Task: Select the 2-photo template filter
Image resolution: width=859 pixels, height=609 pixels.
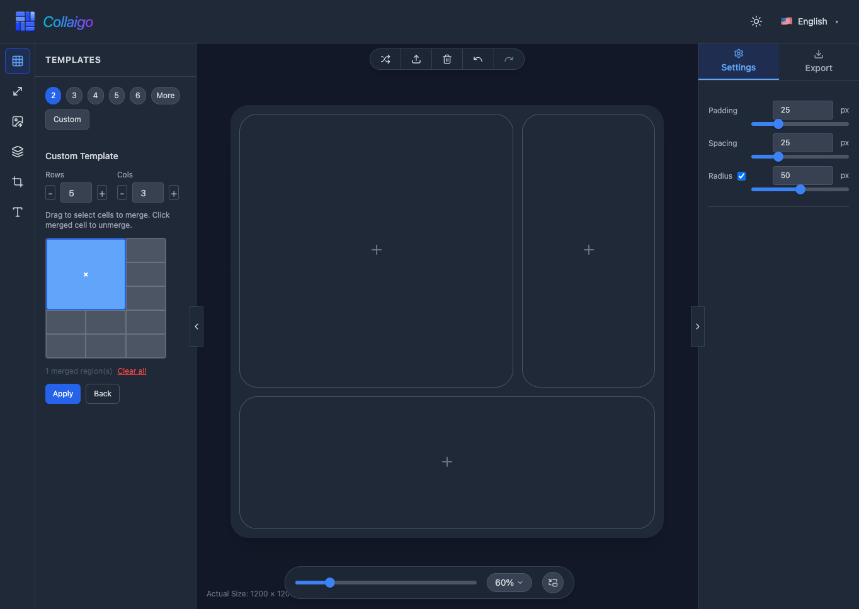Action: pos(54,96)
